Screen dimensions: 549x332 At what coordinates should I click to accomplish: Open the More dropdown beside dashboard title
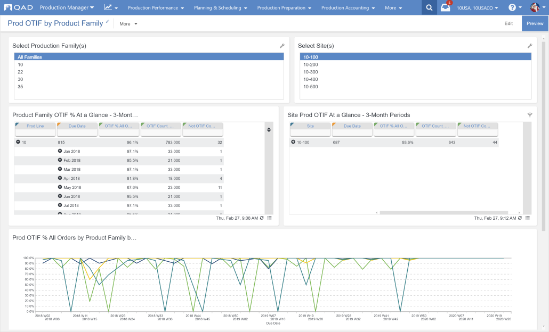[x=128, y=24]
